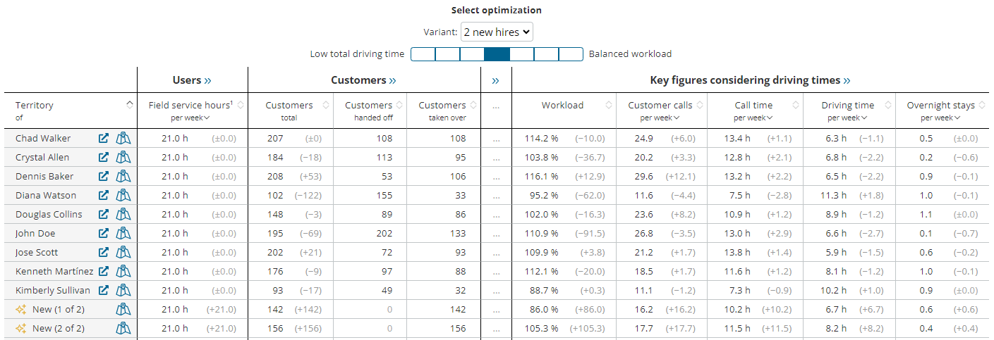Expand the Users column group

click(192, 80)
